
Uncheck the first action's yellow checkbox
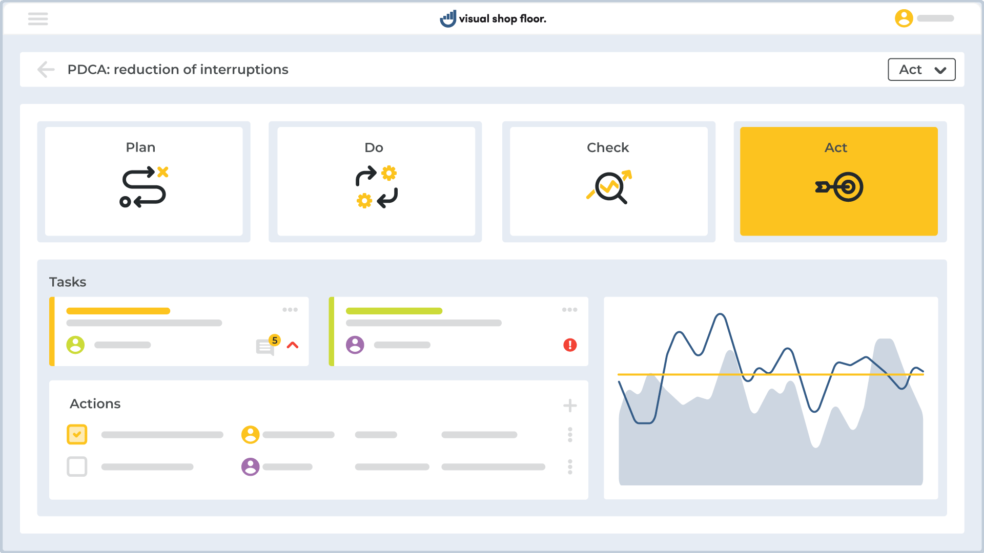[77, 435]
